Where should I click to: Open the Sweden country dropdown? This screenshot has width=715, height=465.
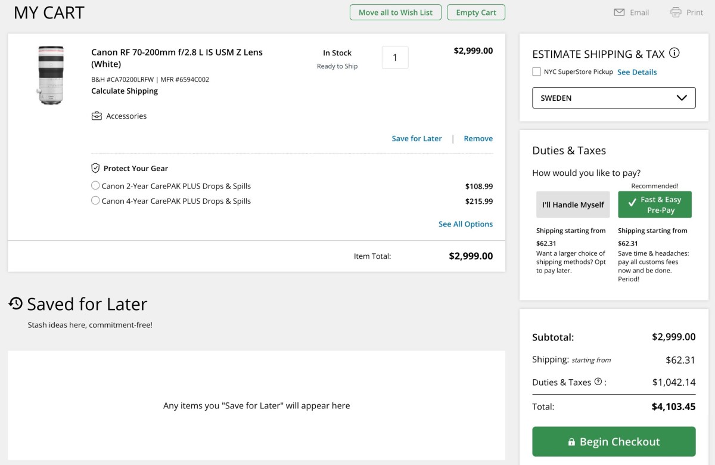614,98
